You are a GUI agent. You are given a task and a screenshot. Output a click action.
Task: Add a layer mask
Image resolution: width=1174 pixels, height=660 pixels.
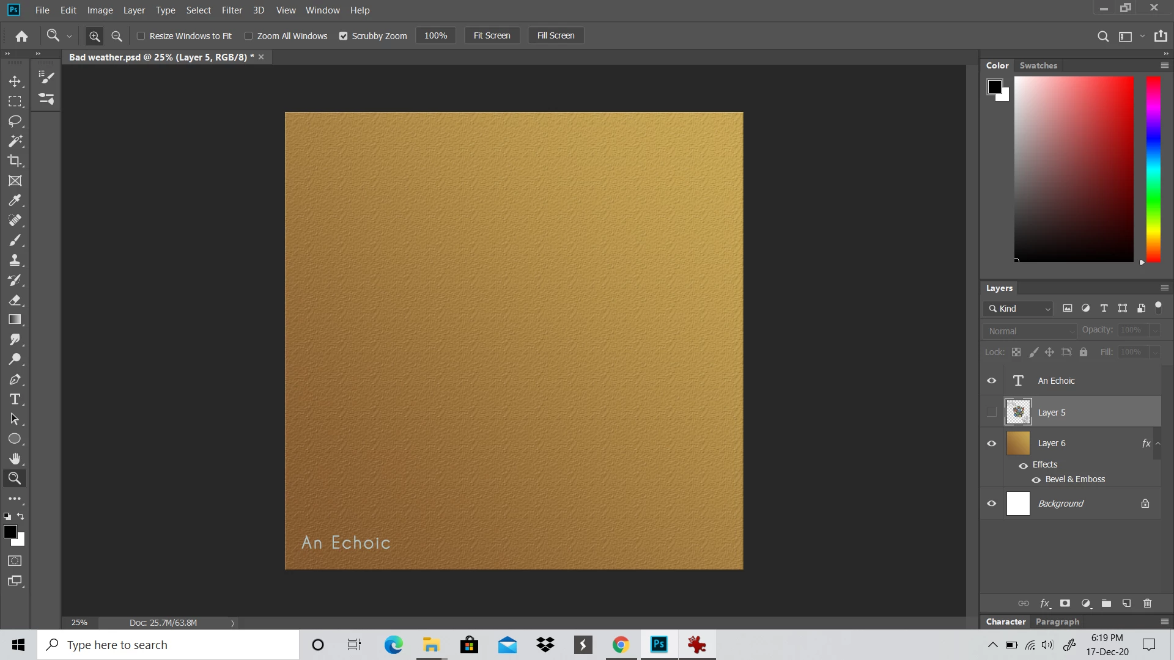pyautogui.click(x=1065, y=603)
